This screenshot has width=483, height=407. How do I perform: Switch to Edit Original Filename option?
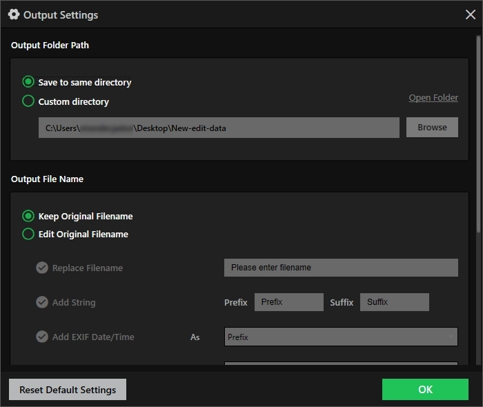click(x=28, y=234)
